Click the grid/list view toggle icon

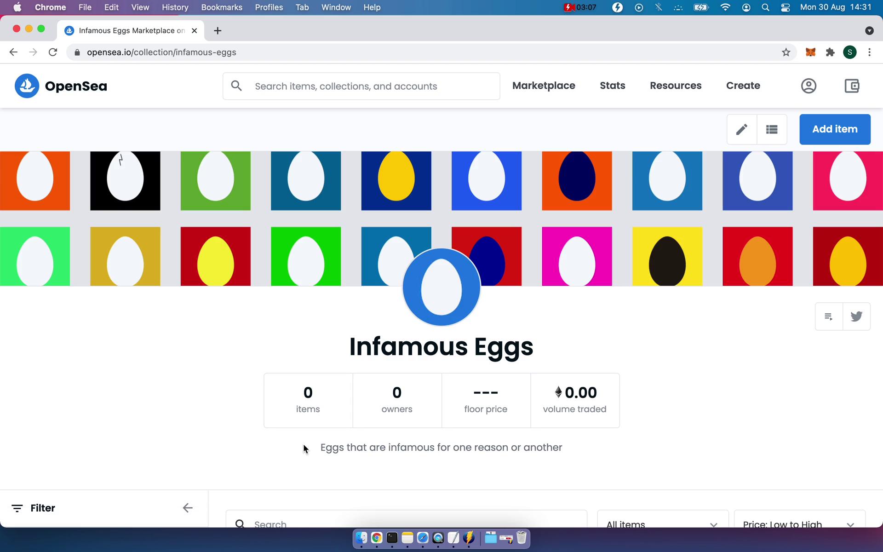[x=772, y=129]
